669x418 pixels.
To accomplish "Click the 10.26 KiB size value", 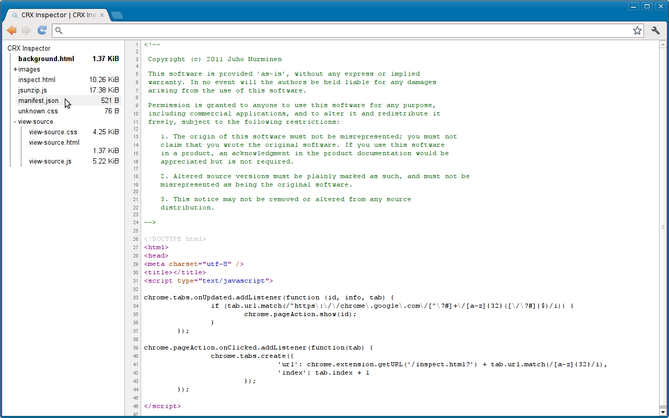I will (x=104, y=80).
